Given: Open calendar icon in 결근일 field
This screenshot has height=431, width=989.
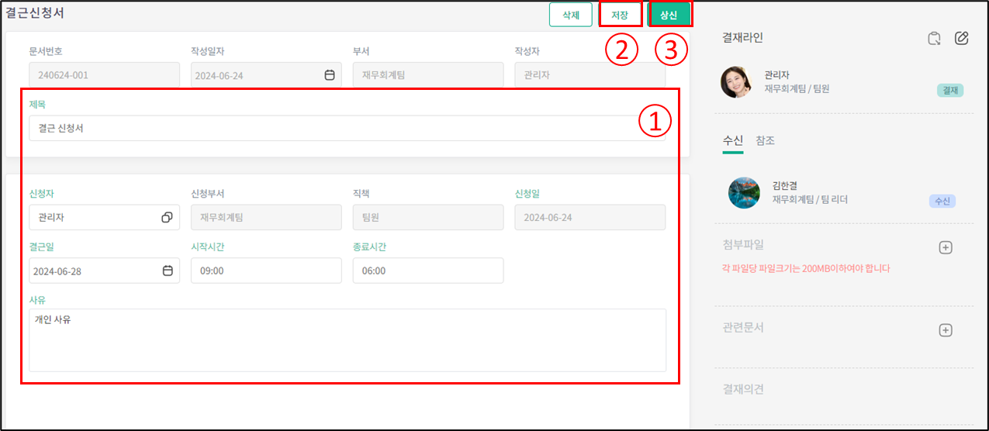Looking at the screenshot, I should (x=167, y=271).
